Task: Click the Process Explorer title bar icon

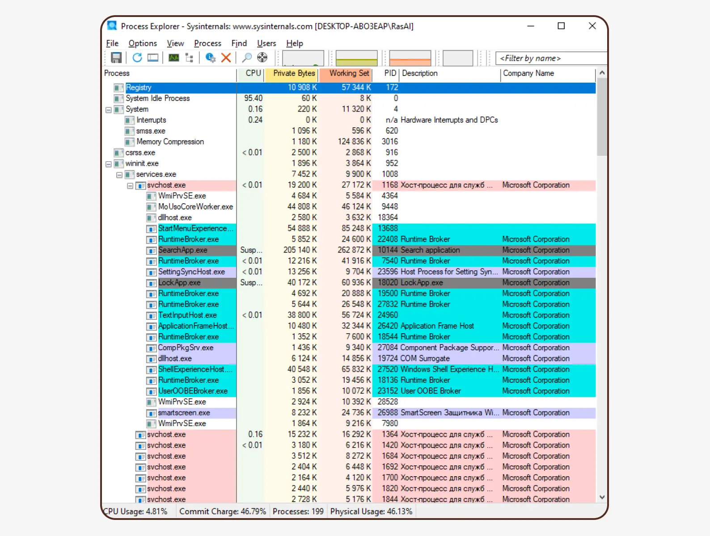Action: coord(112,25)
